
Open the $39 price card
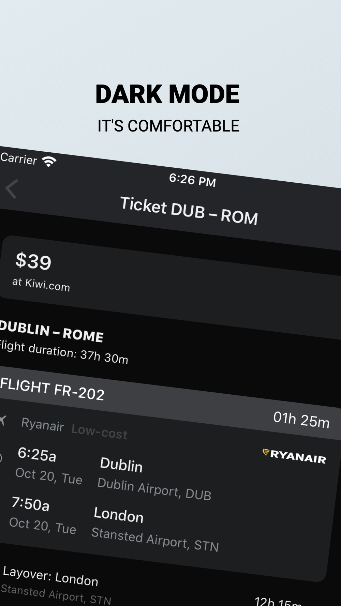click(170, 286)
